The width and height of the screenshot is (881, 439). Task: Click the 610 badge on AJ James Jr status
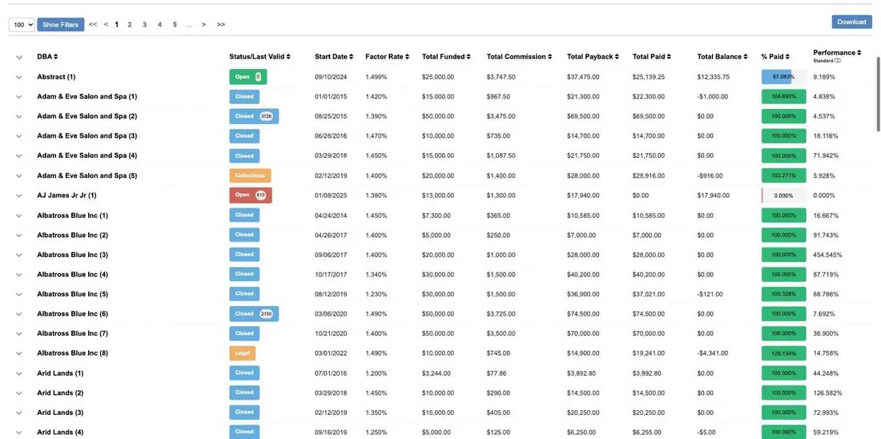[x=261, y=195]
